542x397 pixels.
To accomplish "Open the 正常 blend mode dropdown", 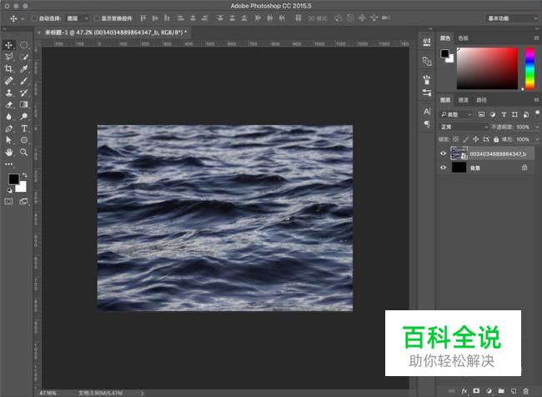I will [464, 127].
